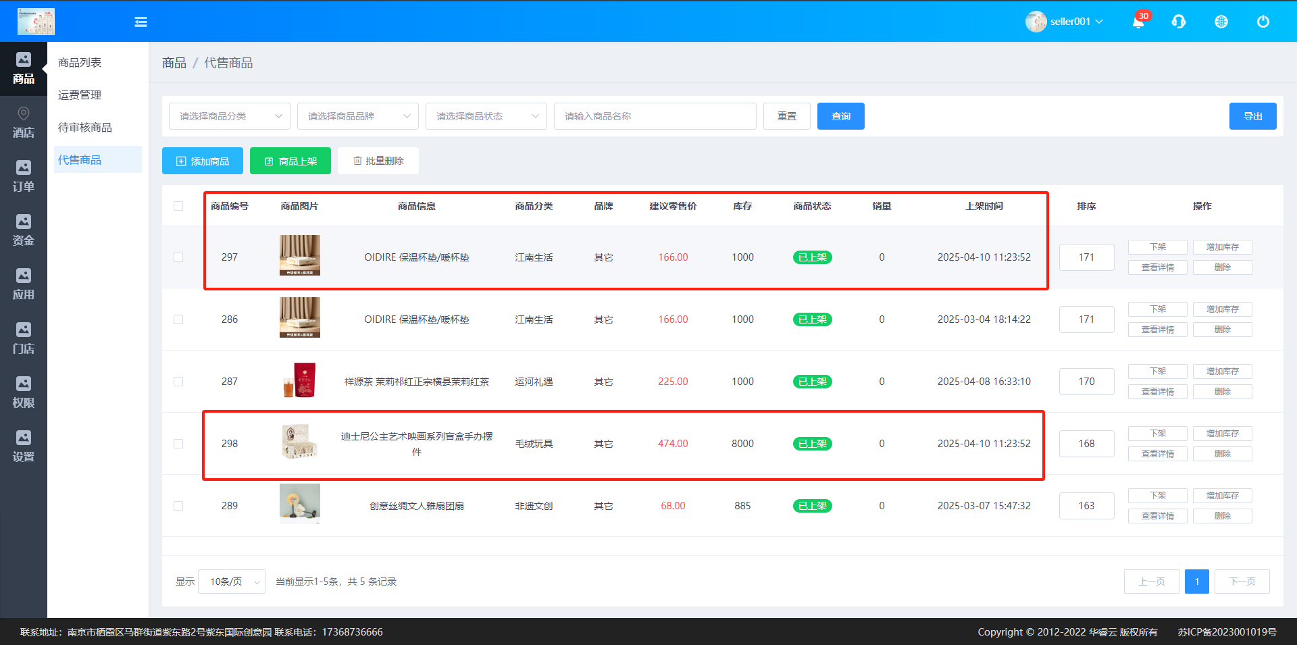This screenshot has width=1297, height=645.
Task: Open the 酒店 section in the sidebar
Action: click(24, 122)
